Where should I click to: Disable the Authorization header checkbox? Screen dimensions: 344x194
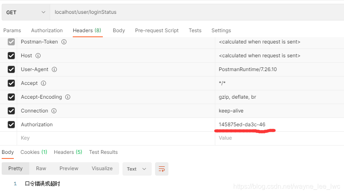pos(11,125)
